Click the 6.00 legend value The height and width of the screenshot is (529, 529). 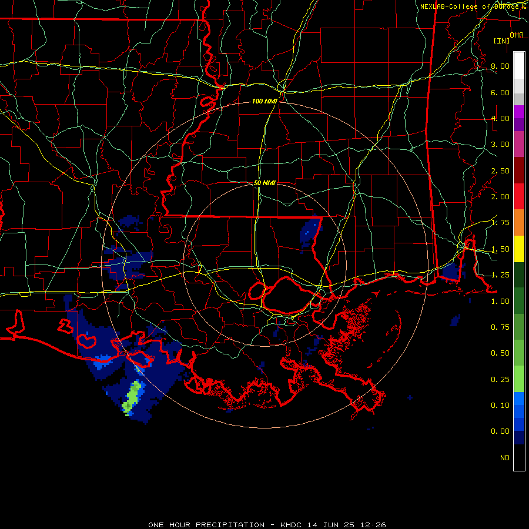(500, 92)
